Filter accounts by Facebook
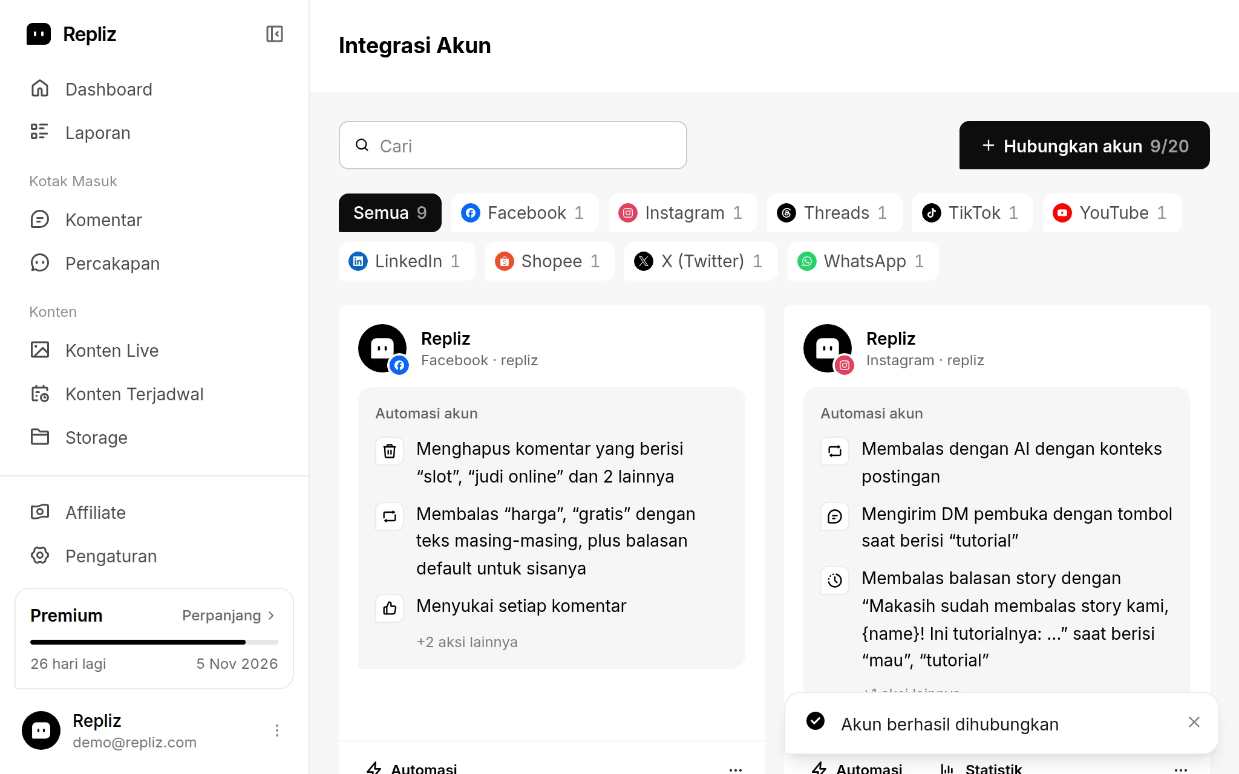Image resolution: width=1239 pixels, height=774 pixels. [525, 213]
